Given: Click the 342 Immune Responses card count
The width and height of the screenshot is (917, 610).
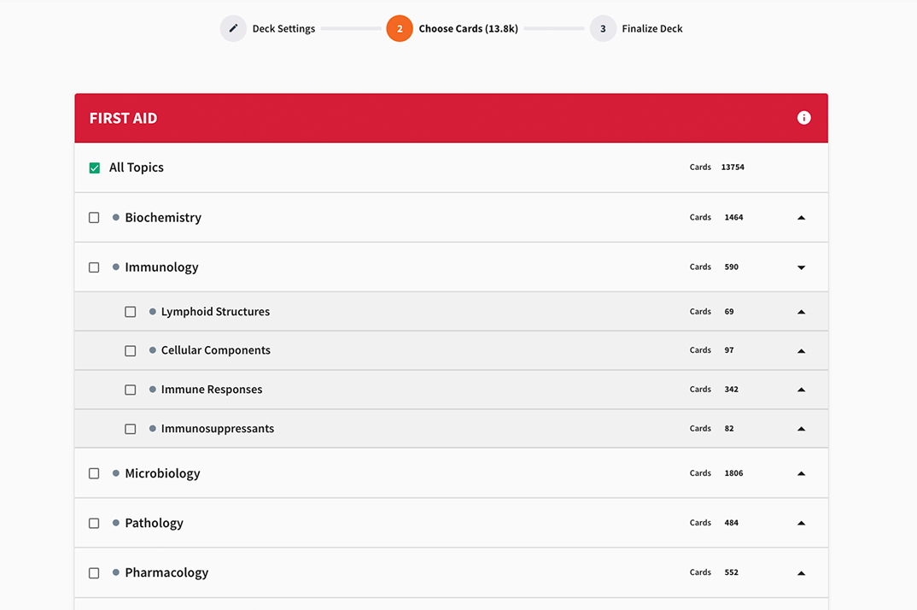Looking at the screenshot, I should coord(731,390).
